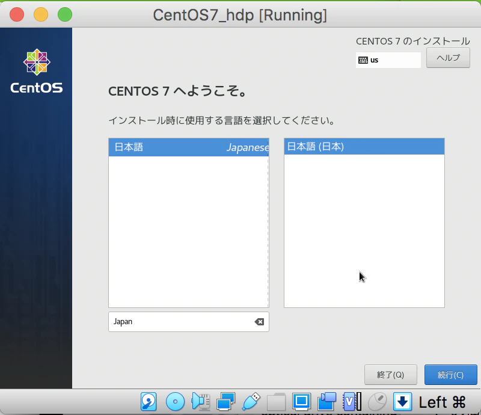Open the shared folders status icon

click(x=276, y=402)
